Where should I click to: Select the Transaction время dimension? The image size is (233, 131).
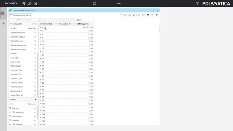18,37
